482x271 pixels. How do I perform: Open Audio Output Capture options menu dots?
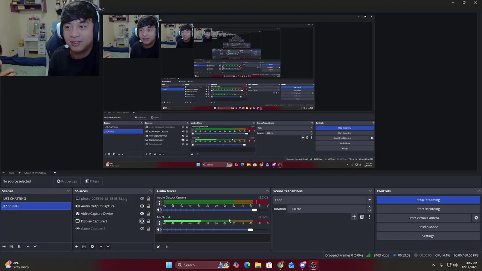[x=159, y=203]
